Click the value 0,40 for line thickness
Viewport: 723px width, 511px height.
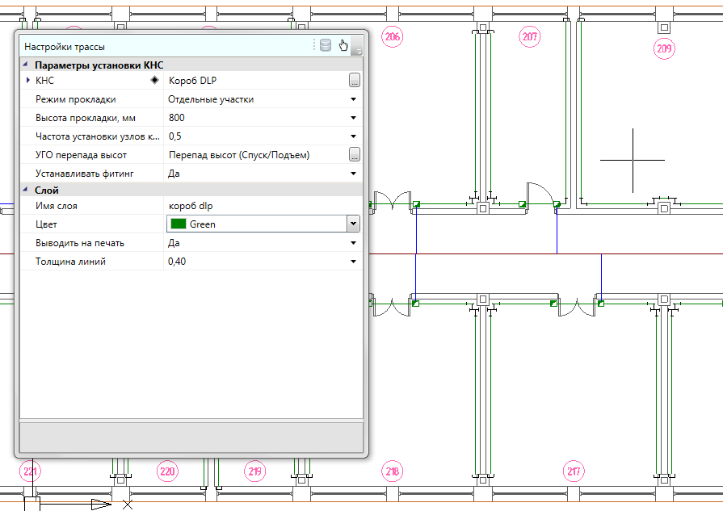pyautogui.click(x=177, y=262)
